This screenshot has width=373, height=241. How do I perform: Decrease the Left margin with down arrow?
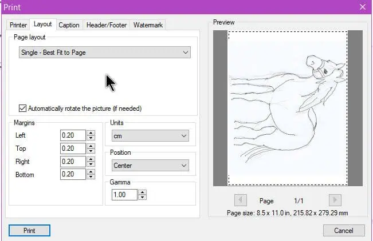point(91,138)
